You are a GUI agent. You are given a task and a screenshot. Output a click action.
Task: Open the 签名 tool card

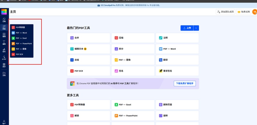tap(133, 71)
